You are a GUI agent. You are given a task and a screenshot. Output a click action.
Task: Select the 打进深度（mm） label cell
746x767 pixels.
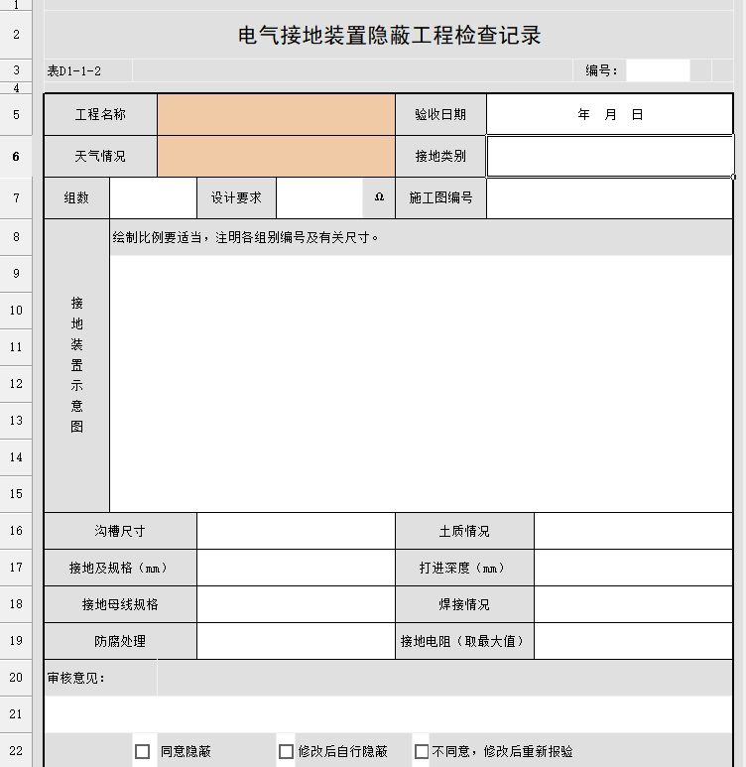pos(464,568)
